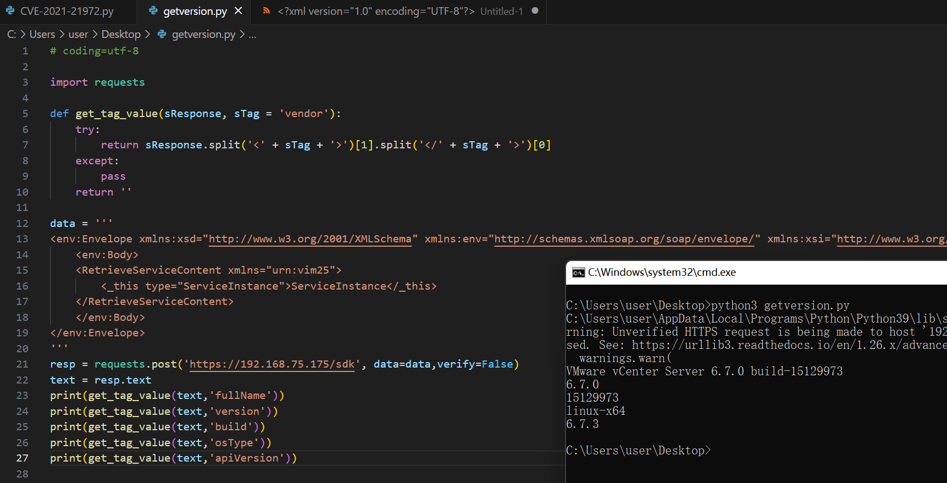Screen dimensions: 947x483
Task: Click line number 12 in the gutter
Action: click(22, 224)
